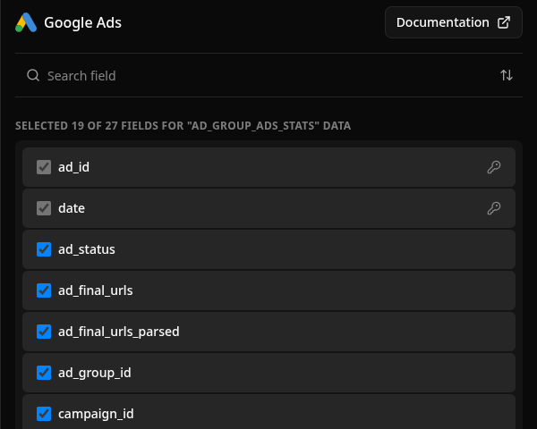Uncheck the ad_status checkbox
537x429 pixels.
tap(44, 249)
